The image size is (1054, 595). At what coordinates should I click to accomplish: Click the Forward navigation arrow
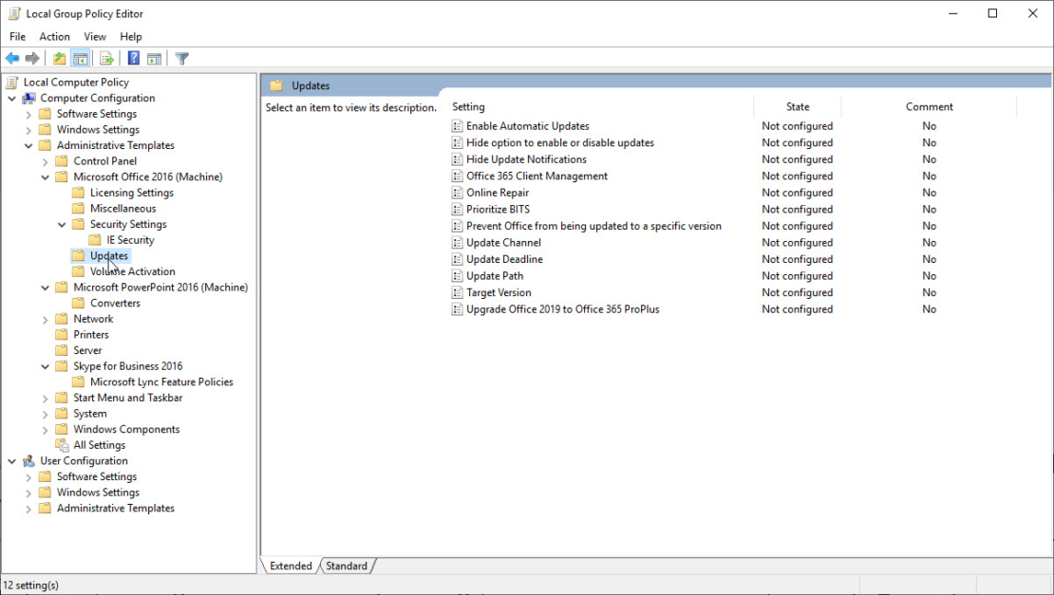coord(30,58)
